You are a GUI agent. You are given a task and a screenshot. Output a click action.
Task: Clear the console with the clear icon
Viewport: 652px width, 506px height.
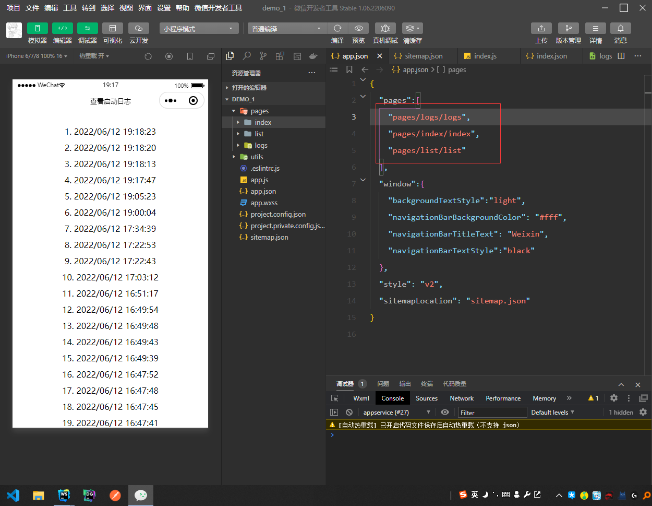coord(349,412)
